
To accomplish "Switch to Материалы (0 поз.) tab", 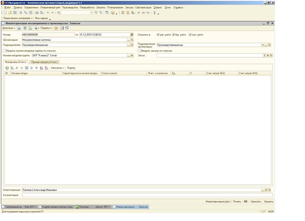I will [x=15, y=62].
